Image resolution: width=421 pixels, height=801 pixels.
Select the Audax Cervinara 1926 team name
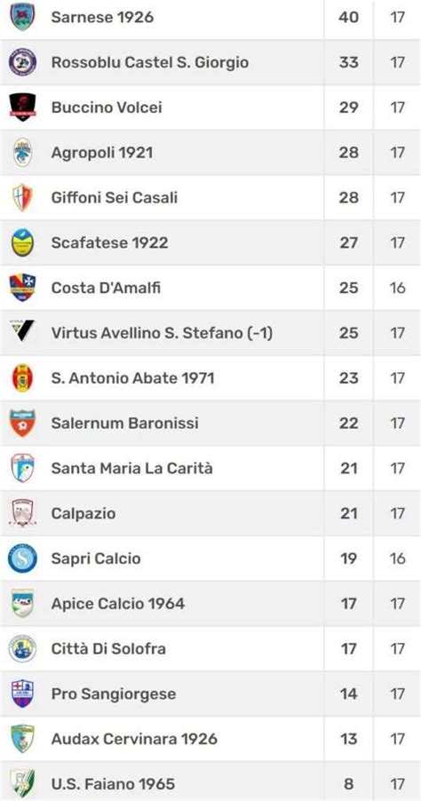[134, 739]
